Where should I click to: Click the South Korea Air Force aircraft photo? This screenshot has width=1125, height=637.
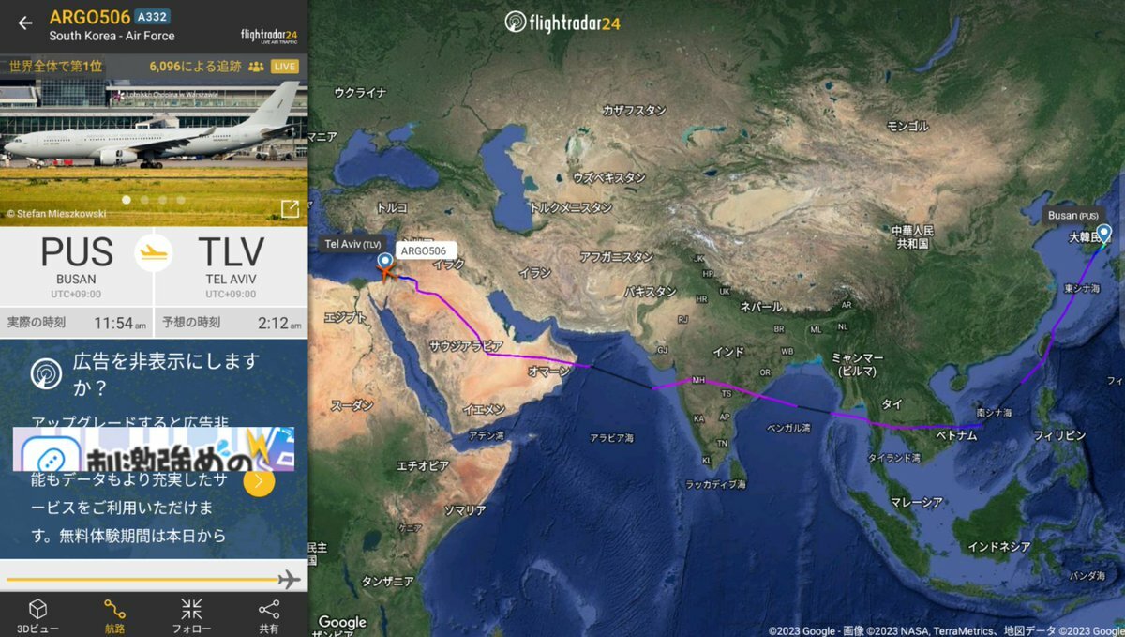(x=154, y=139)
